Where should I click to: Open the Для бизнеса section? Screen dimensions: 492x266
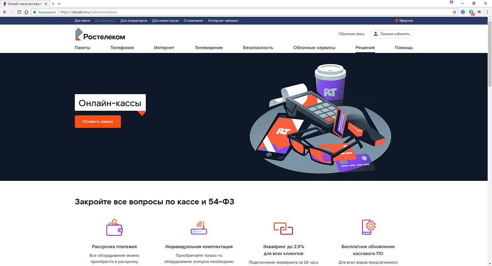pyautogui.click(x=105, y=21)
